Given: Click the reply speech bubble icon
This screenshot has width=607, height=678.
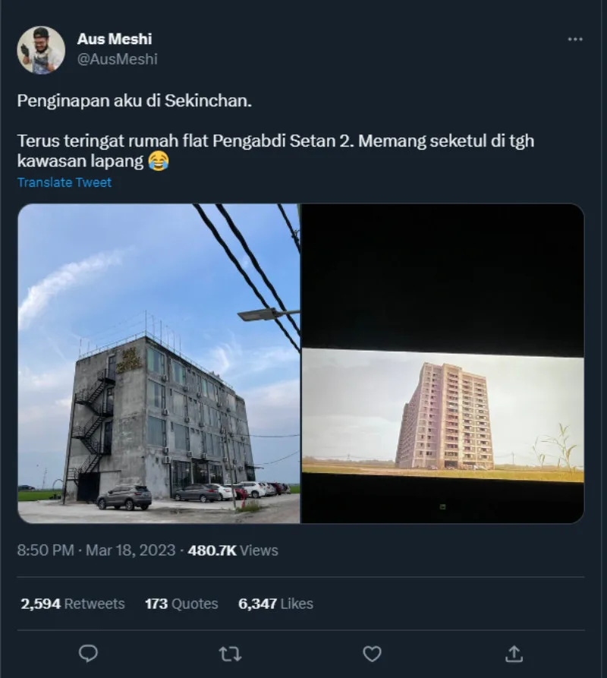Looking at the screenshot, I should pos(89,653).
